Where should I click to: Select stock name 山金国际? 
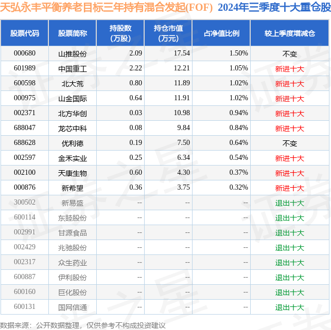[x=73, y=99]
